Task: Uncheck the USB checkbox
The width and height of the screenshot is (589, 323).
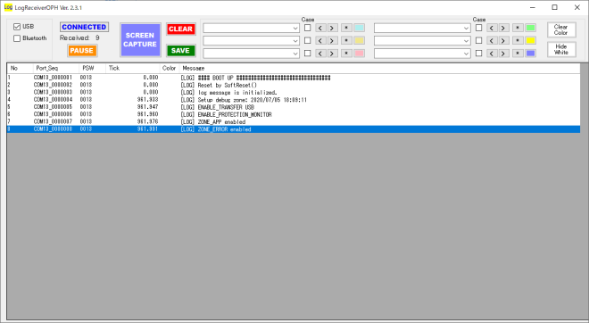Action: coord(17,27)
